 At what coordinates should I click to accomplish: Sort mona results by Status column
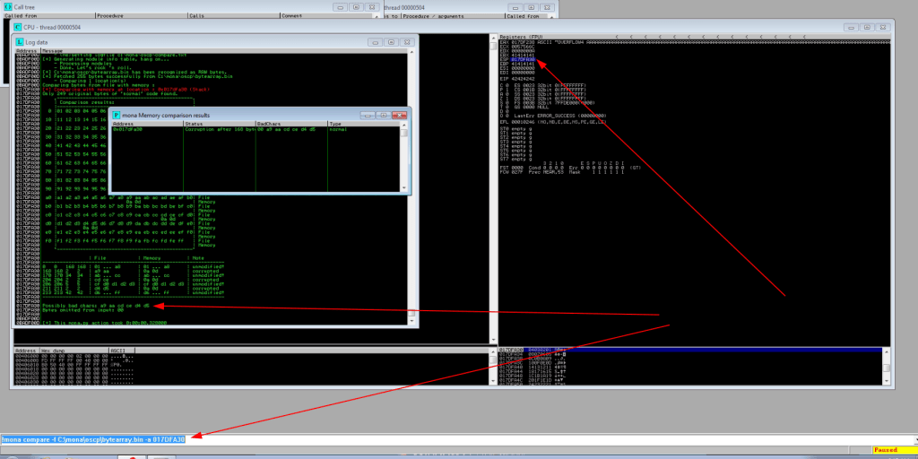pos(219,124)
